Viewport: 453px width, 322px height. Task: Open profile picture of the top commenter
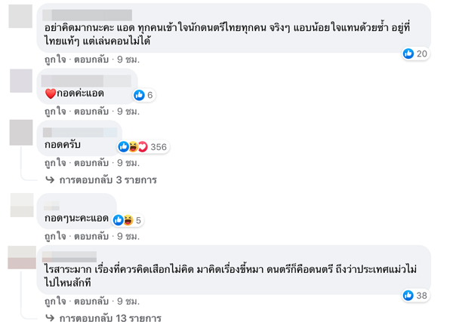(20, 17)
